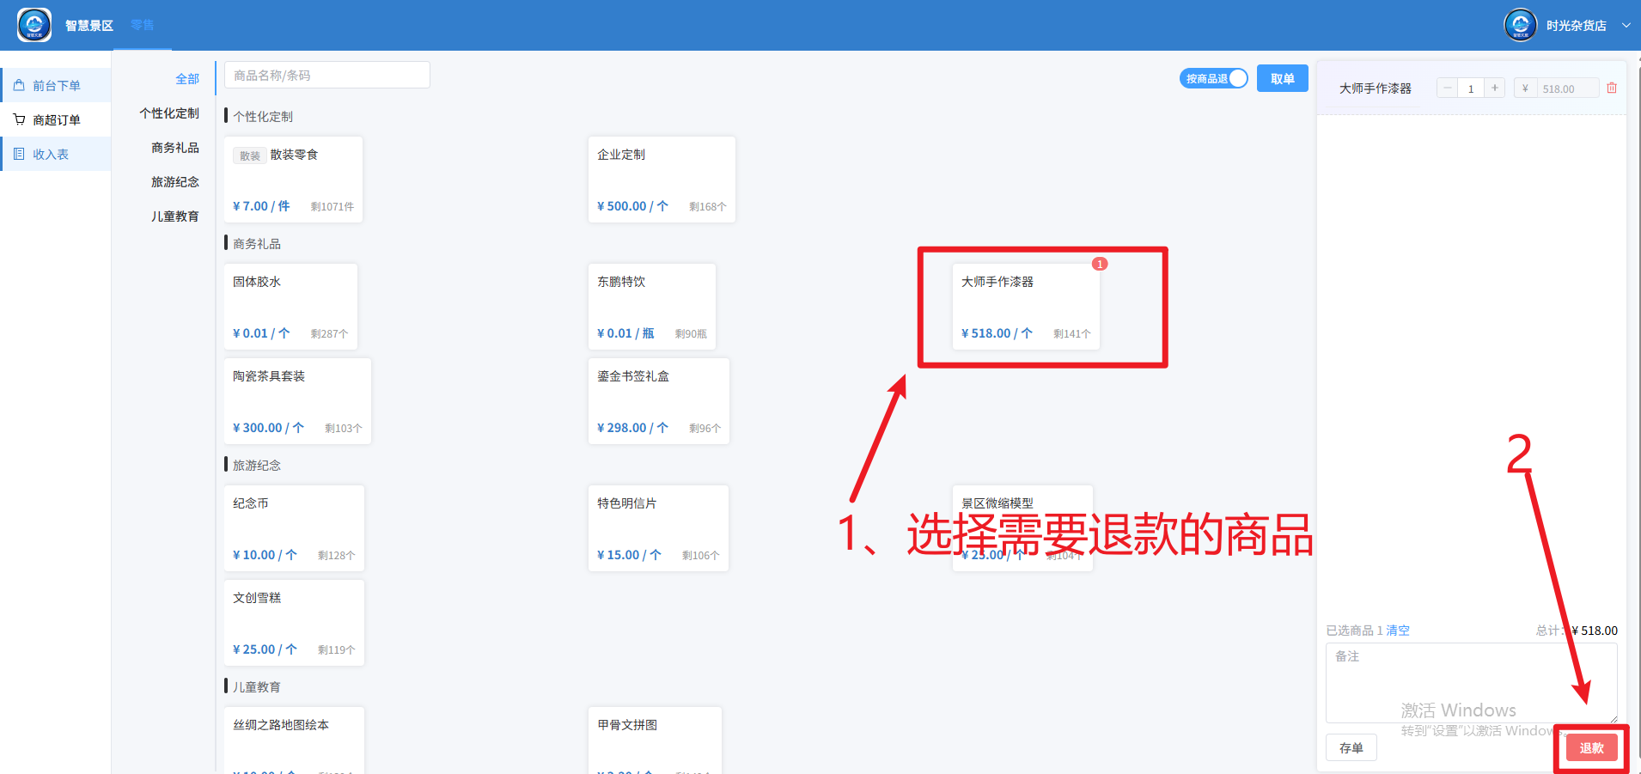The height and width of the screenshot is (774, 1641).
Task: Click 清空 to clear selected items
Action: click(1398, 630)
